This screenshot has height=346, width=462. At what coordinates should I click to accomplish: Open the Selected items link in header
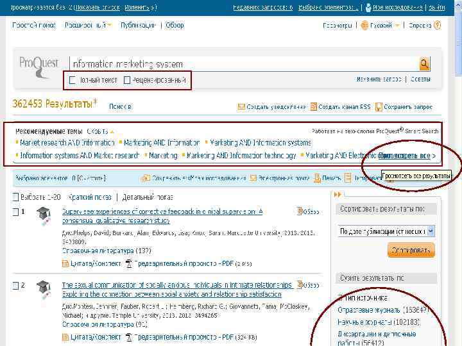[x=329, y=7]
